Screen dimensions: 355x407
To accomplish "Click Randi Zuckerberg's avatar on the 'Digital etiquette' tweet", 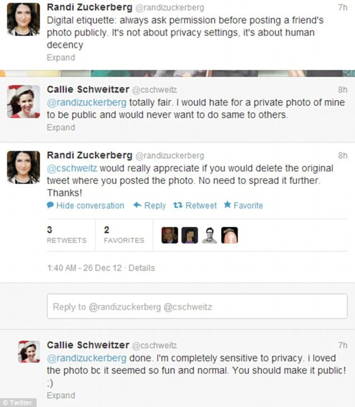I will 23,19.
